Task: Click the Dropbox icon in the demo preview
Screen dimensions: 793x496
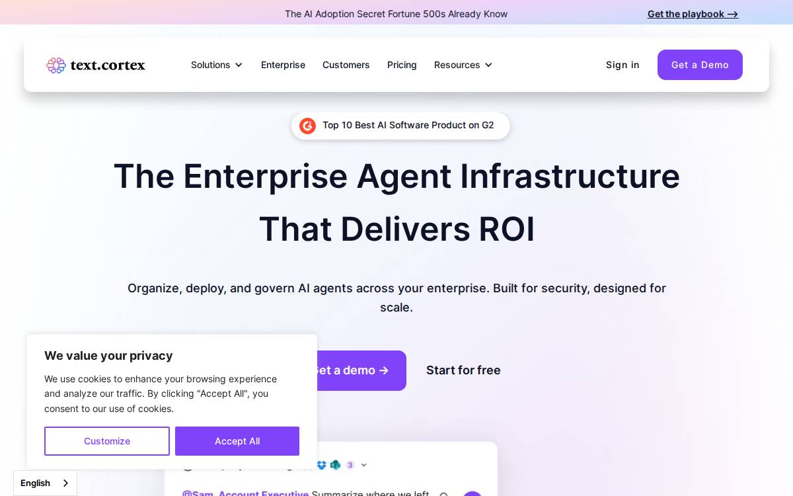Action: (322, 465)
